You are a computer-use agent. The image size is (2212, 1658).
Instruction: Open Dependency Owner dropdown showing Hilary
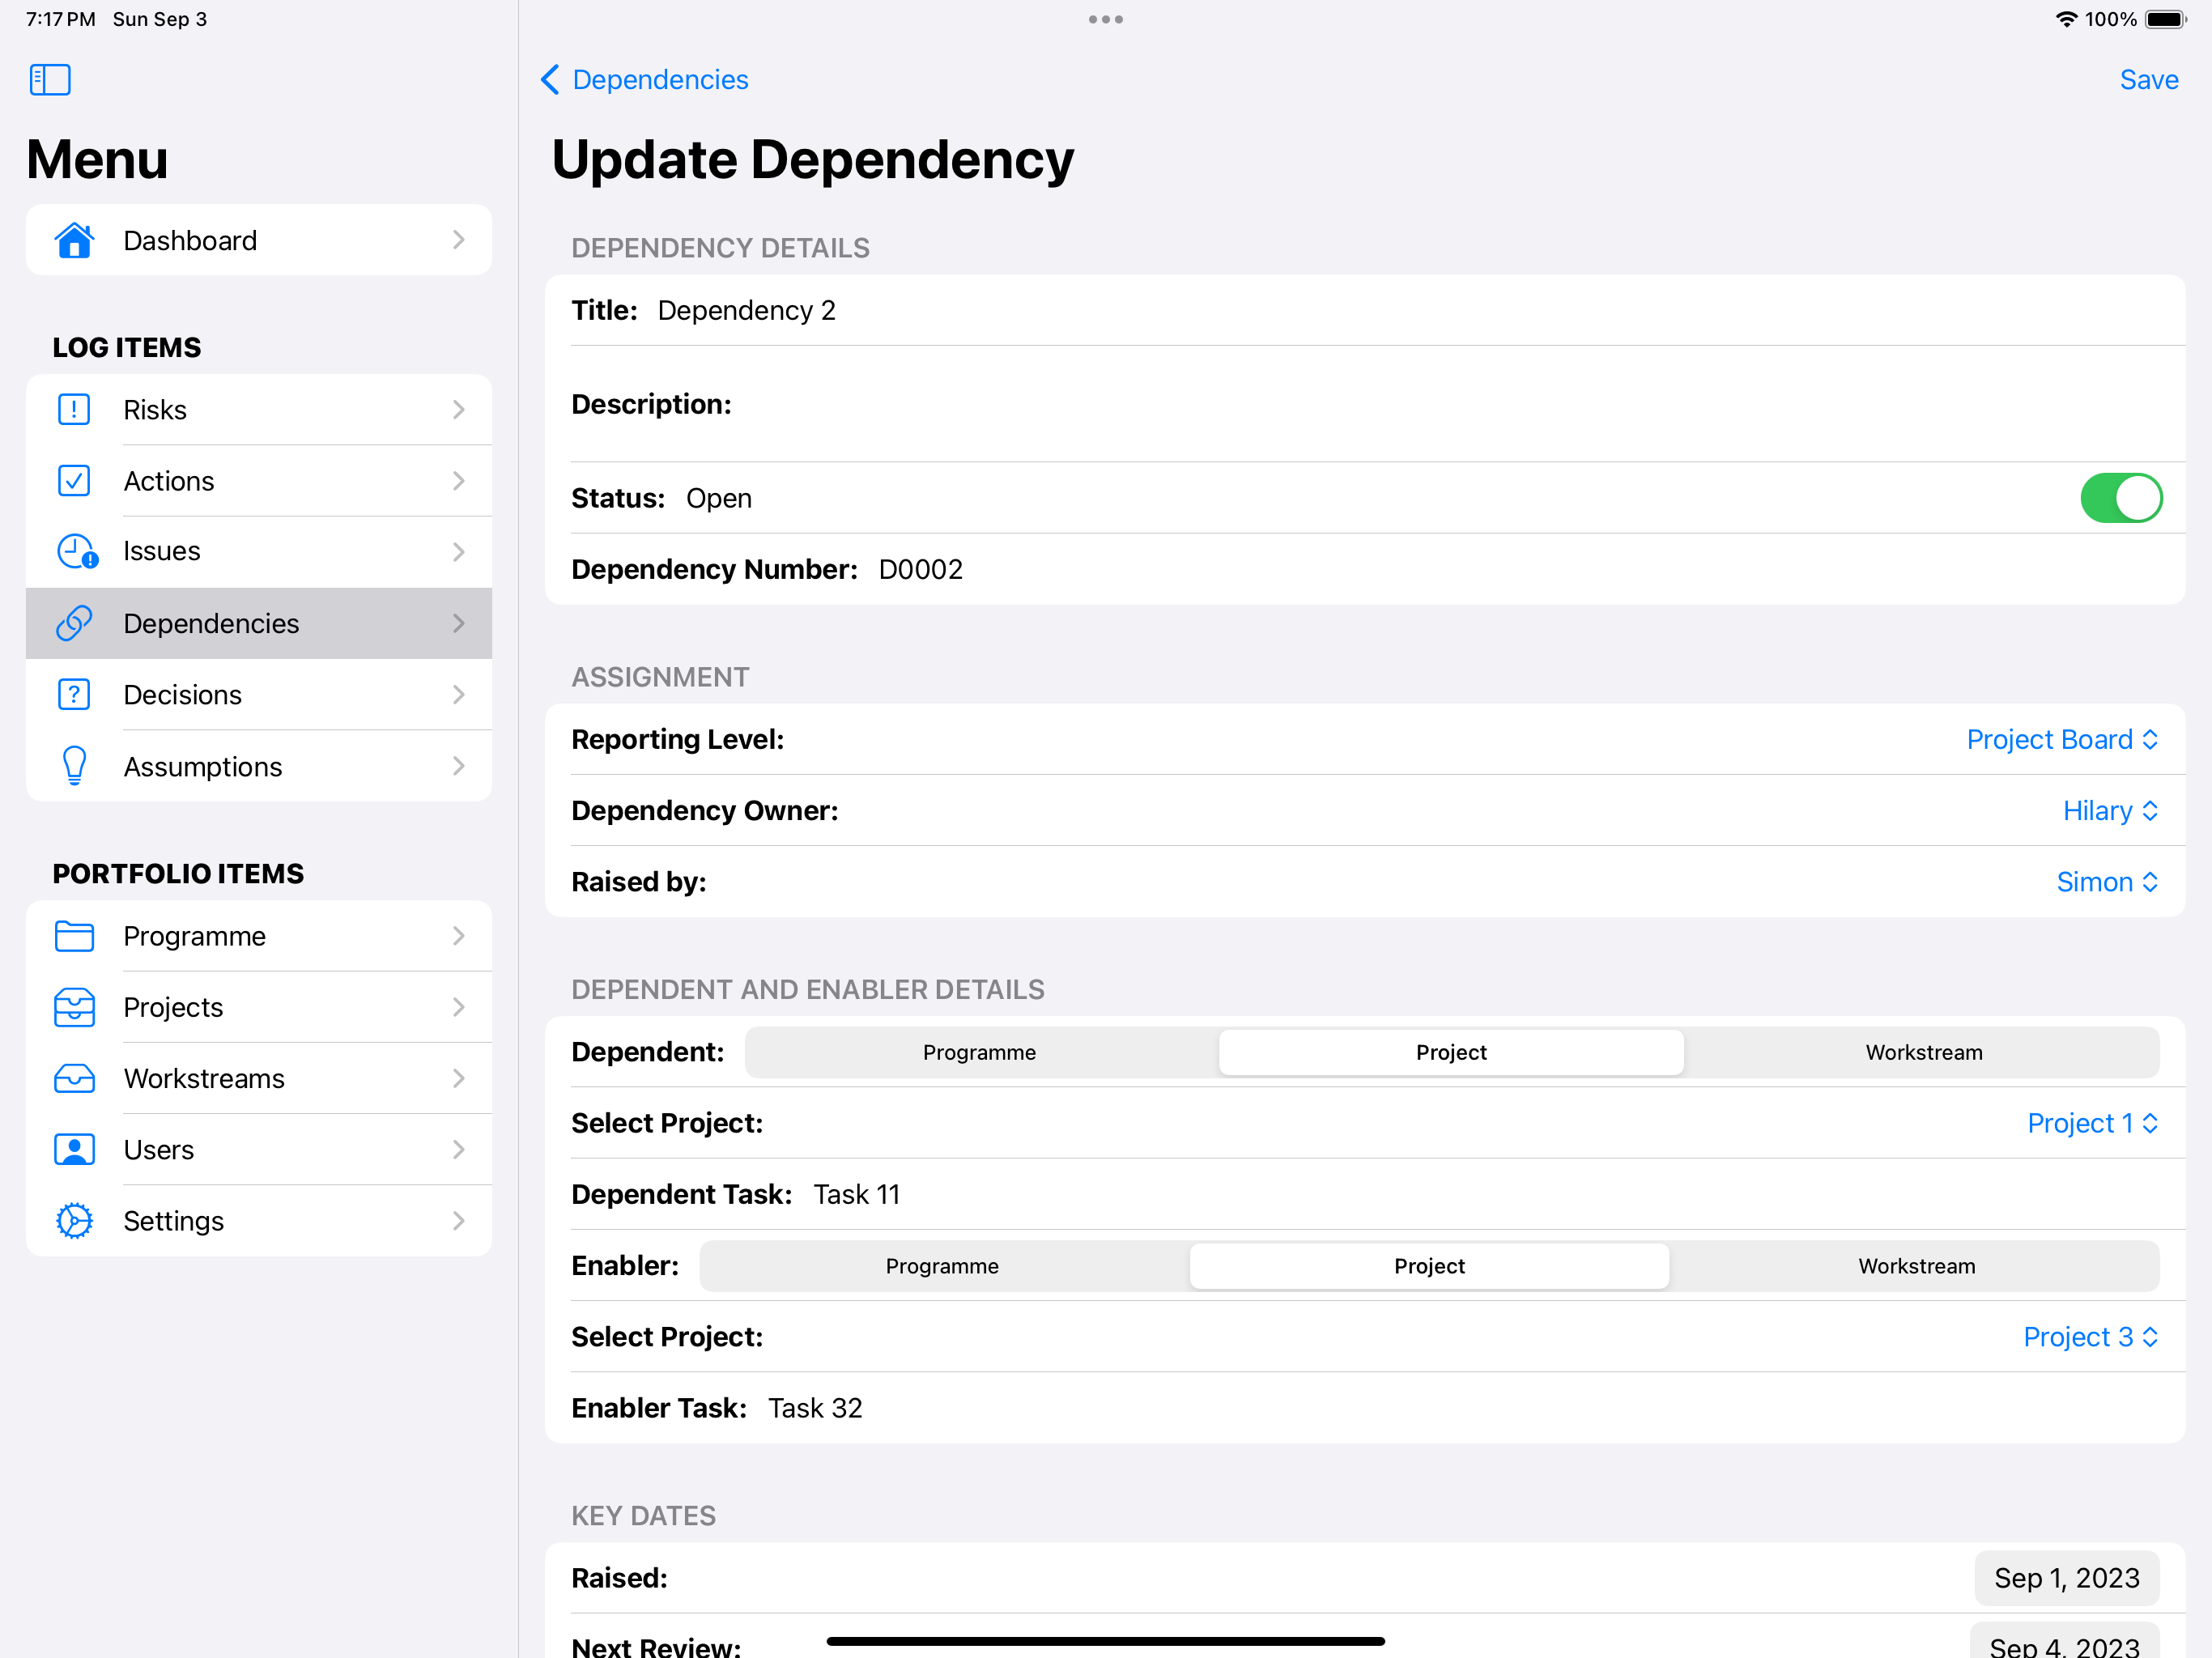click(x=2110, y=811)
